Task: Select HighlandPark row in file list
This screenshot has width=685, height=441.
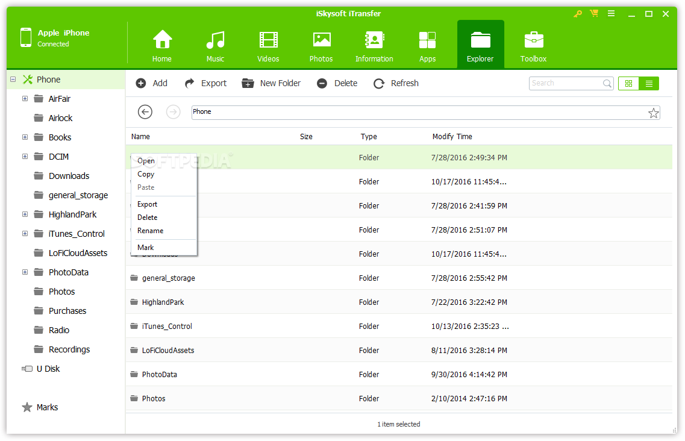Action: [x=399, y=302]
